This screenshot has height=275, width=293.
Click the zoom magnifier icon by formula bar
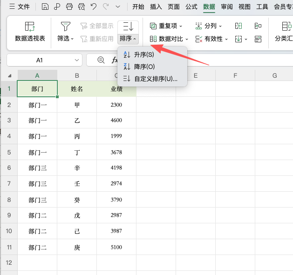tap(101, 60)
